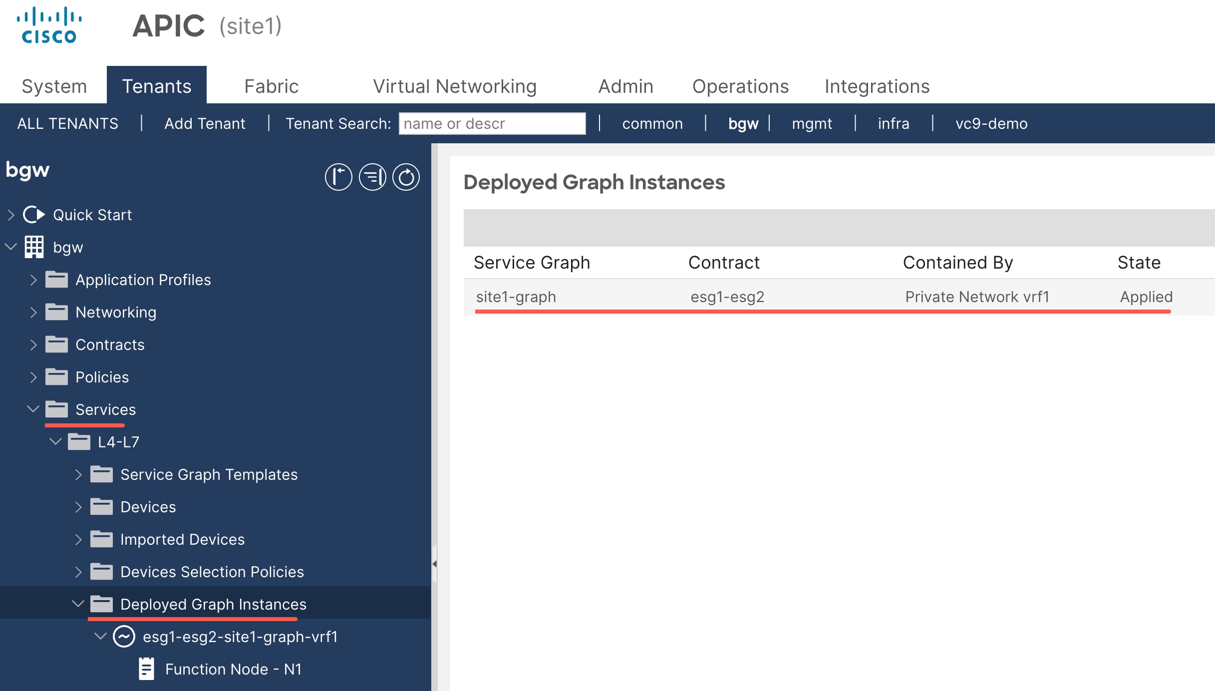Click the Contracts folder icon
This screenshot has height=691, width=1215.
56,345
